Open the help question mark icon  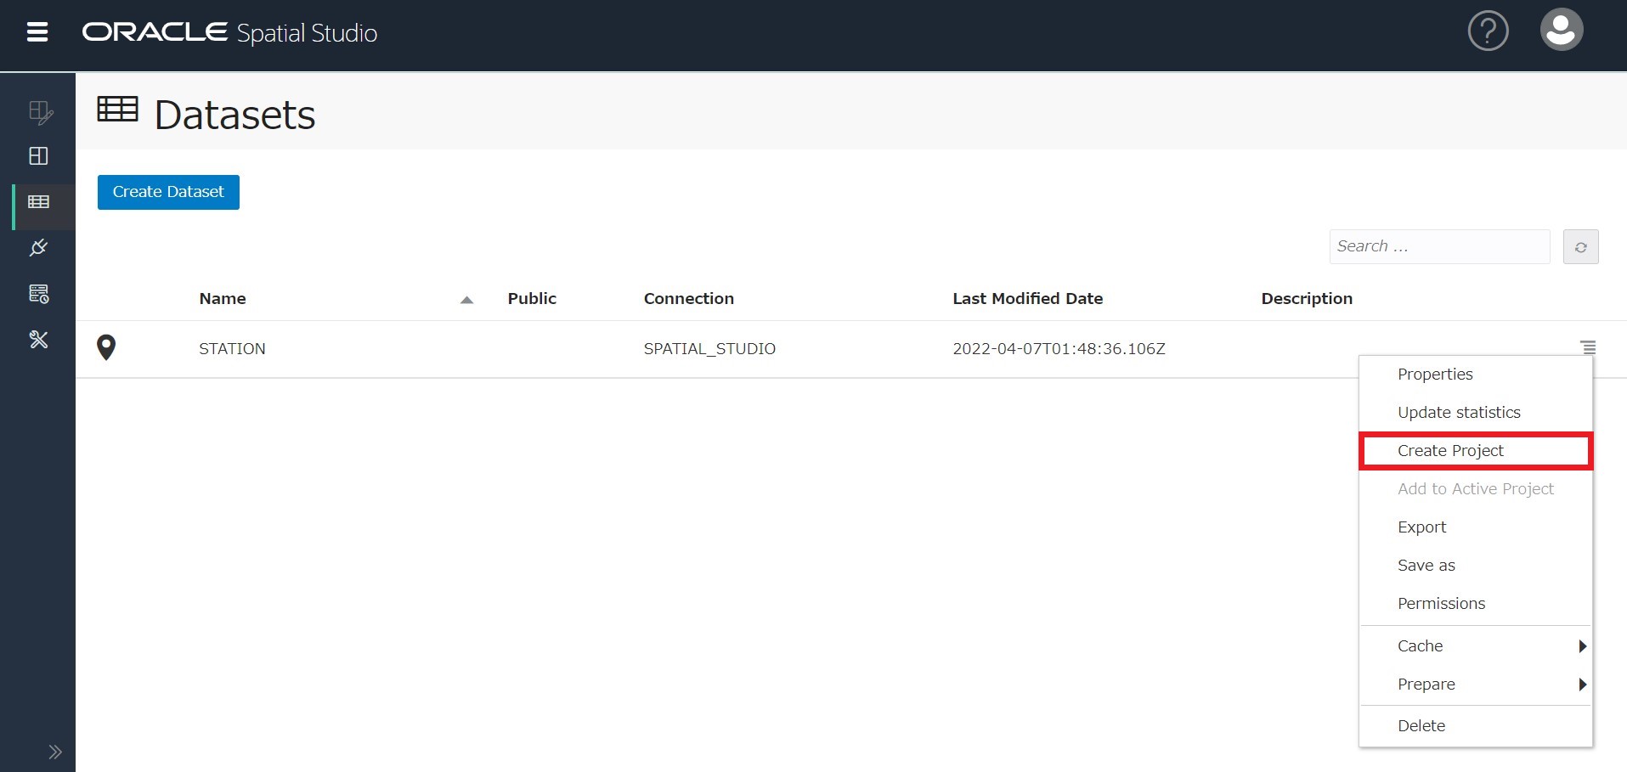point(1488,31)
